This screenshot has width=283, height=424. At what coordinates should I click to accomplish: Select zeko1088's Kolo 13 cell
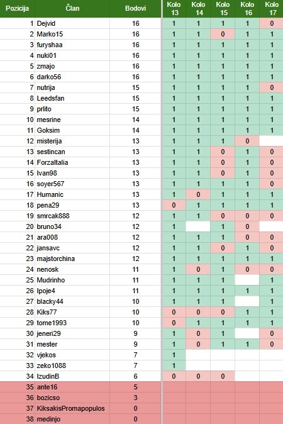coord(174,365)
